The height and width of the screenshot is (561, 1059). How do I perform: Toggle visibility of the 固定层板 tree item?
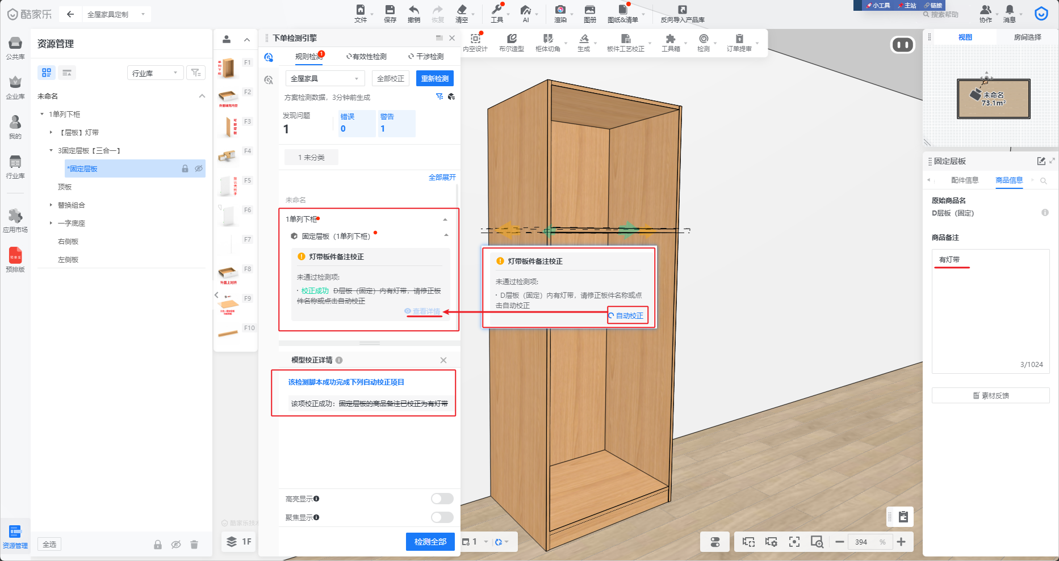pos(199,168)
